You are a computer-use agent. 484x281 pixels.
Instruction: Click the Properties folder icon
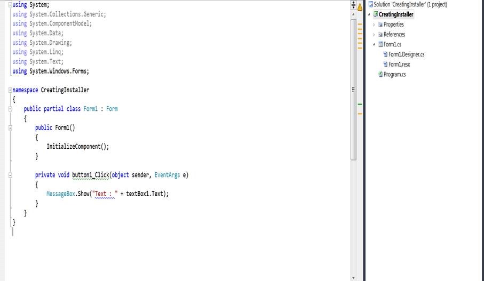[x=380, y=25]
